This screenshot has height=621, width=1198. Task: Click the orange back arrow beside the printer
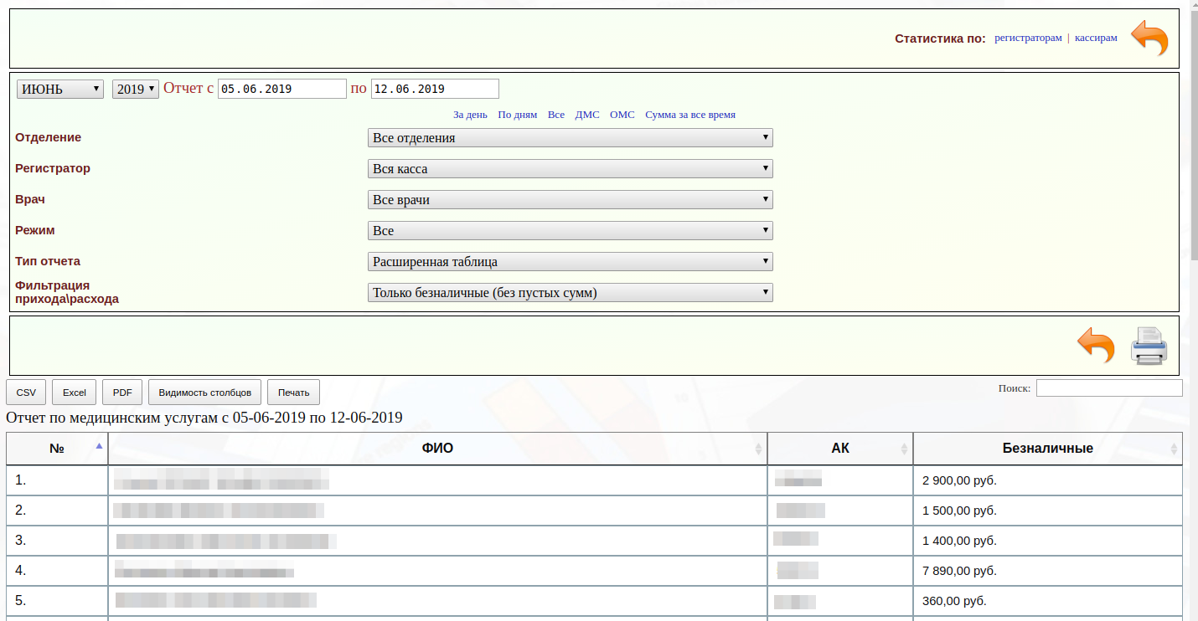click(x=1096, y=345)
